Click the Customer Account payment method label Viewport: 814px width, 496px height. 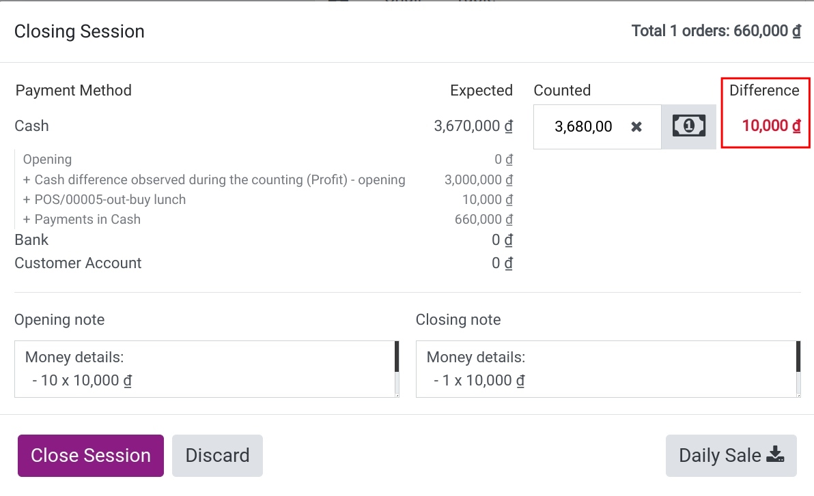(x=78, y=263)
